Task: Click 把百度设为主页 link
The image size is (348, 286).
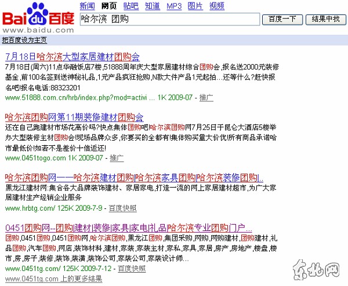Action: click(25, 40)
